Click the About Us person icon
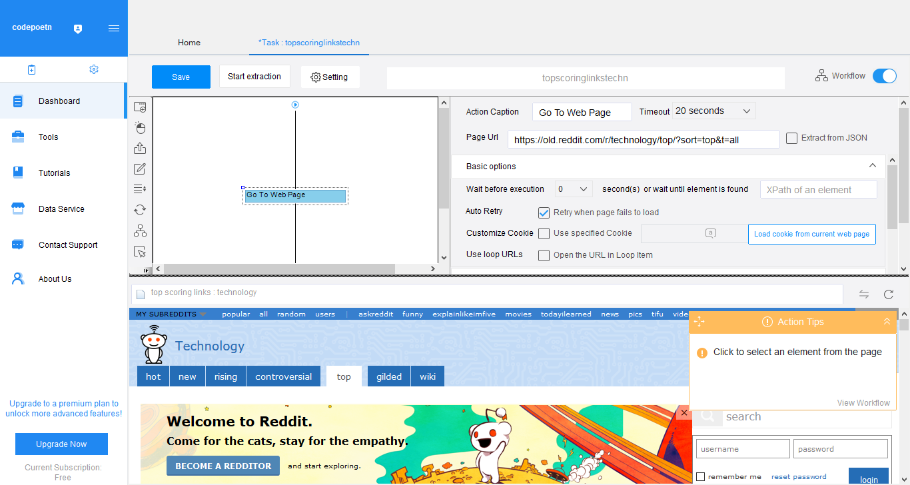The width and height of the screenshot is (910, 485). click(18, 279)
